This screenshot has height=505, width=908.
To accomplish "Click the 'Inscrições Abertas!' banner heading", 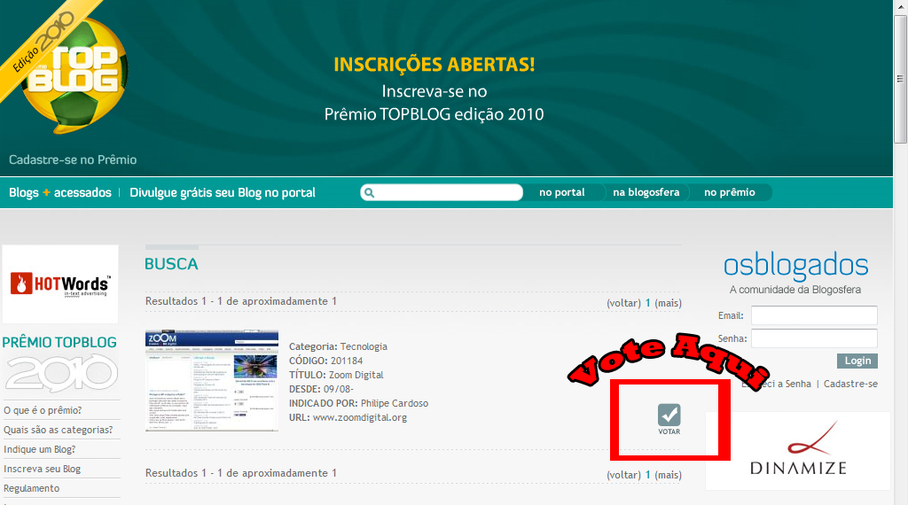I will (x=434, y=64).
